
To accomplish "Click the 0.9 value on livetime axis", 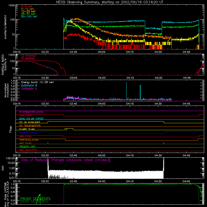I will (x=13, y=188).
